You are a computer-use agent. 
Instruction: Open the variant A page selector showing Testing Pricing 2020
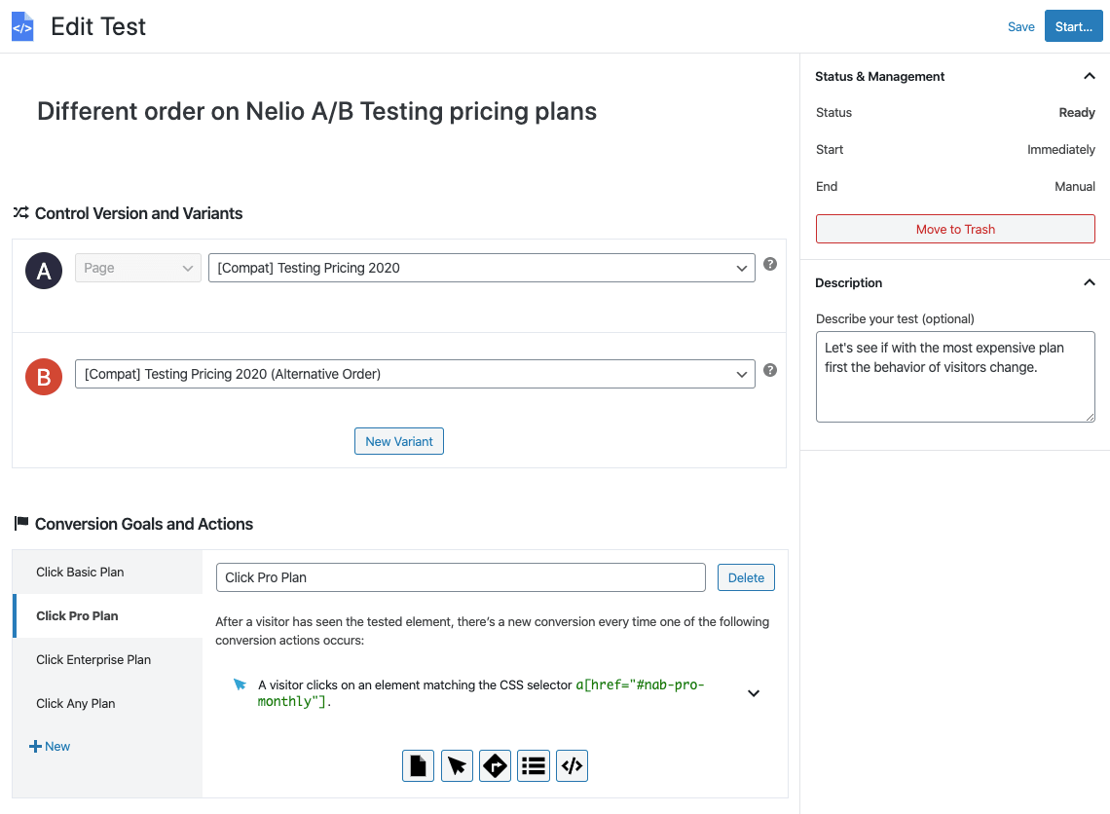[481, 267]
